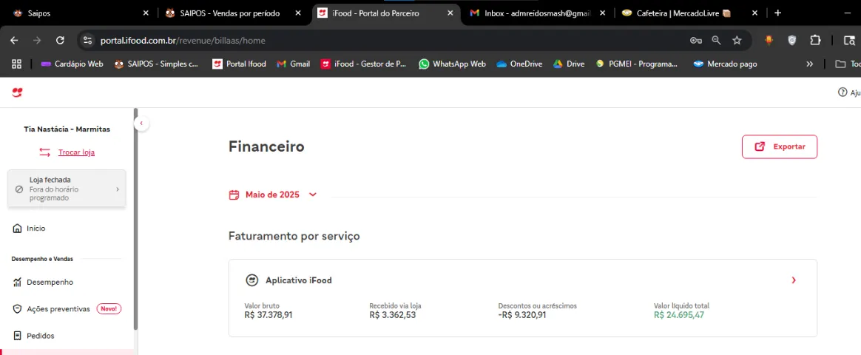The width and height of the screenshot is (861, 355).
Task: Click the chevron after Maio de 2025
Action: [313, 195]
